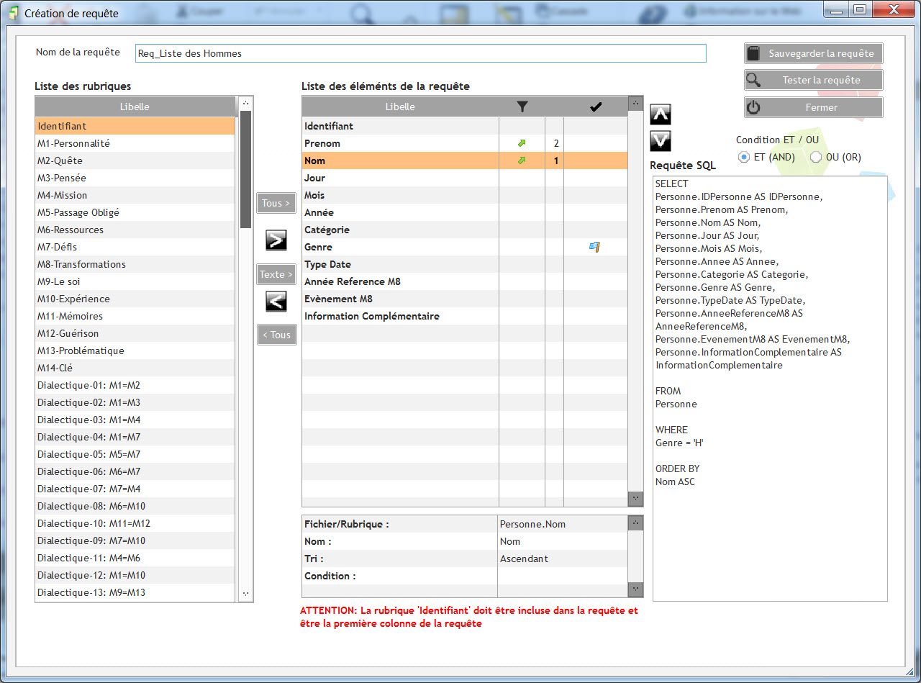Select the single left arrow removal icon

coord(276,302)
